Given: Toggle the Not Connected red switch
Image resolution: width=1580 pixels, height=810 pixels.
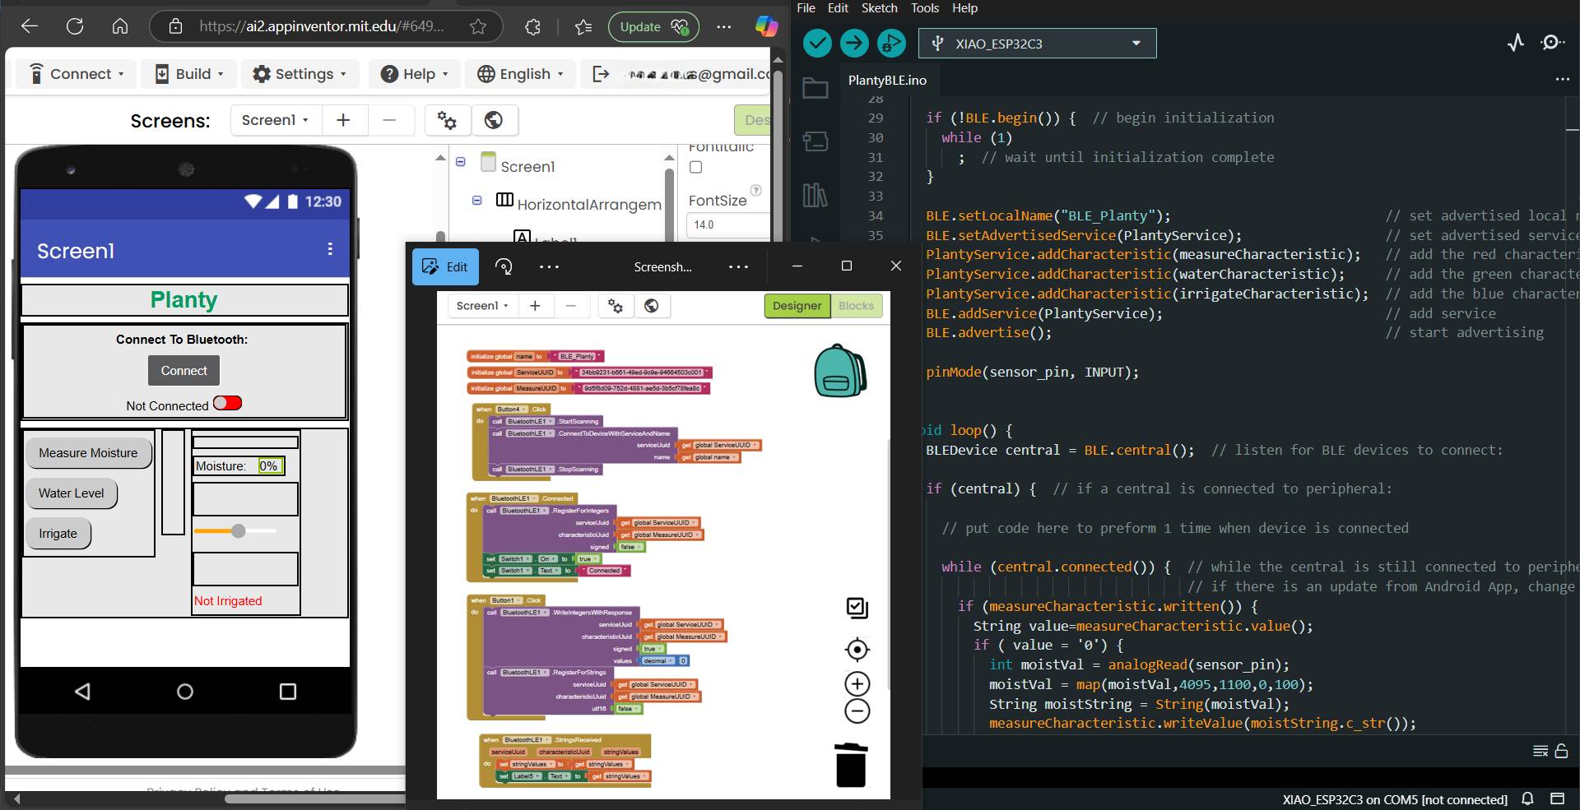Looking at the screenshot, I should click(x=227, y=403).
